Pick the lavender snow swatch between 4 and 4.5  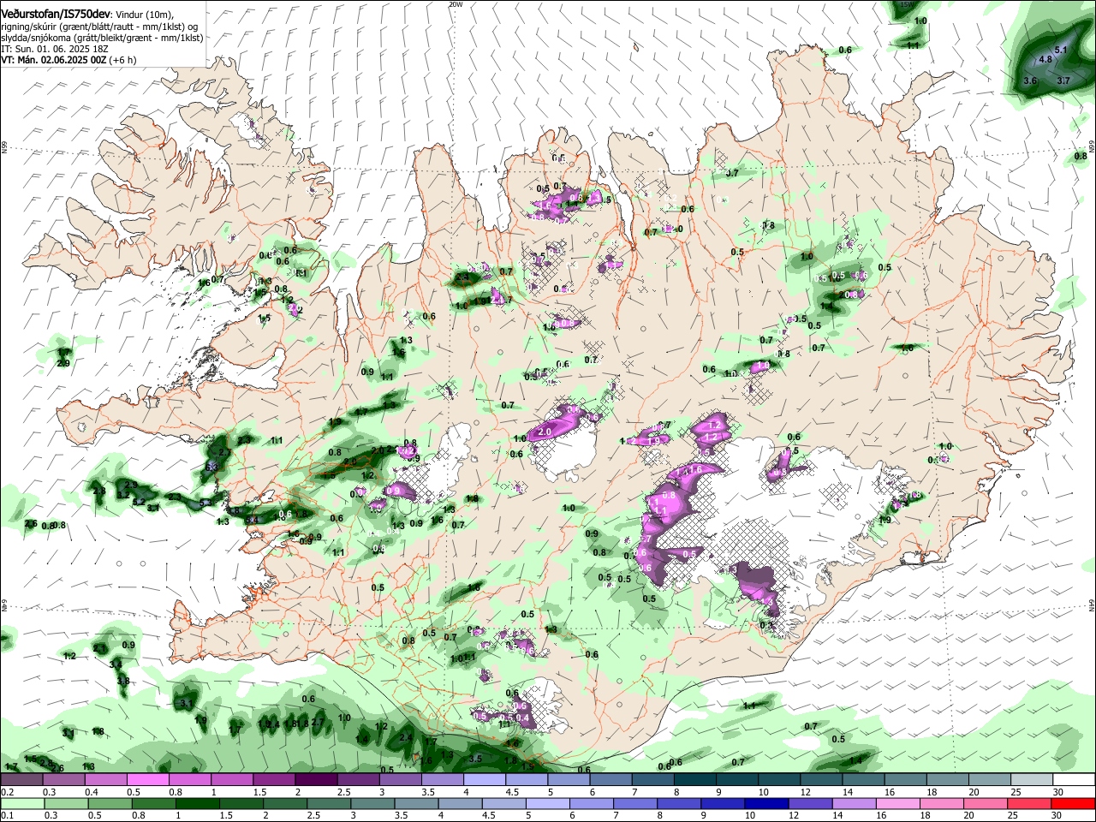pos(484,779)
